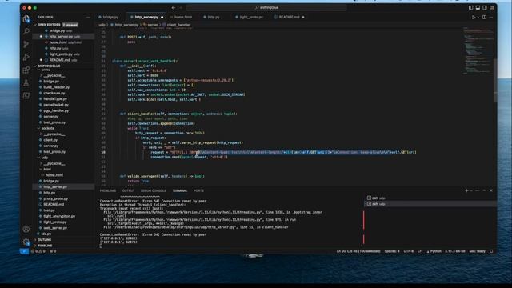Image resolution: width=512 pixels, height=288 pixels.
Task: Open the Accounts icon in activity bar
Action: pos(26,229)
